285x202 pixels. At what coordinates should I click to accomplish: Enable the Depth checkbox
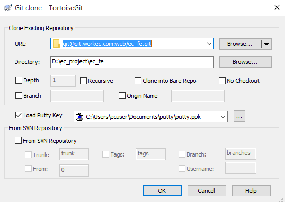tap(19, 80)
